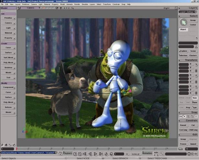Collapse the Transform panel header
Screen dimensions: 199x160
[x=188, y=60]
